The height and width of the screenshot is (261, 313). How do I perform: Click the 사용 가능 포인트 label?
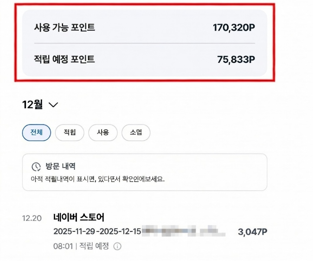(x=64, y=27)
